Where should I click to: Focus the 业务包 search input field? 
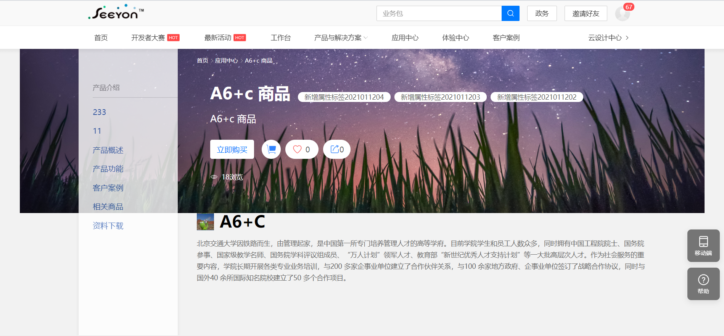[439, 13]
